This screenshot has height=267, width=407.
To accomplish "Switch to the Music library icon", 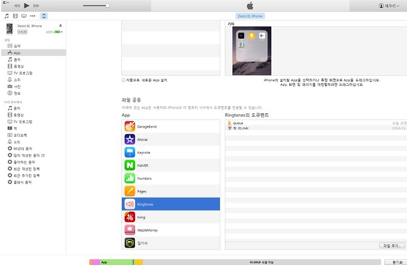I will 7,16.
